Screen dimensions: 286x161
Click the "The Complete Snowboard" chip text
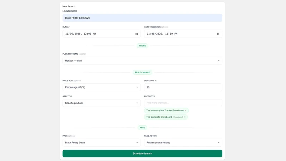pos(159,117)
